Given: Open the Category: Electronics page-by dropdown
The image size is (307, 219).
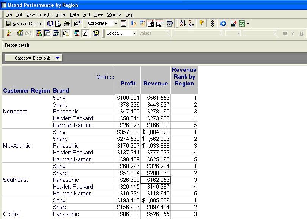Looking at the screenshot, I should pyautogui.click(x=57, y=58).
